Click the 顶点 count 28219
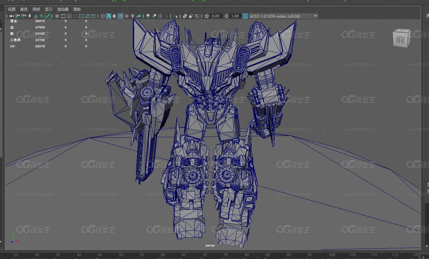Viewport: 429px width, 259px height. (x=40, y=21)
